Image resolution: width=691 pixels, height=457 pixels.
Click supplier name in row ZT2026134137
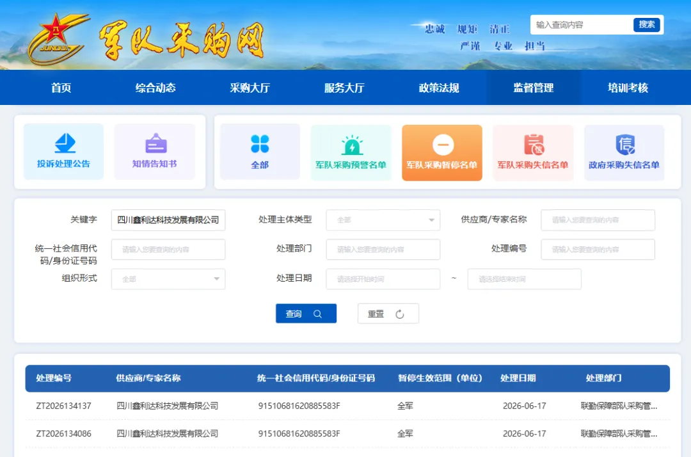[168, 406]
